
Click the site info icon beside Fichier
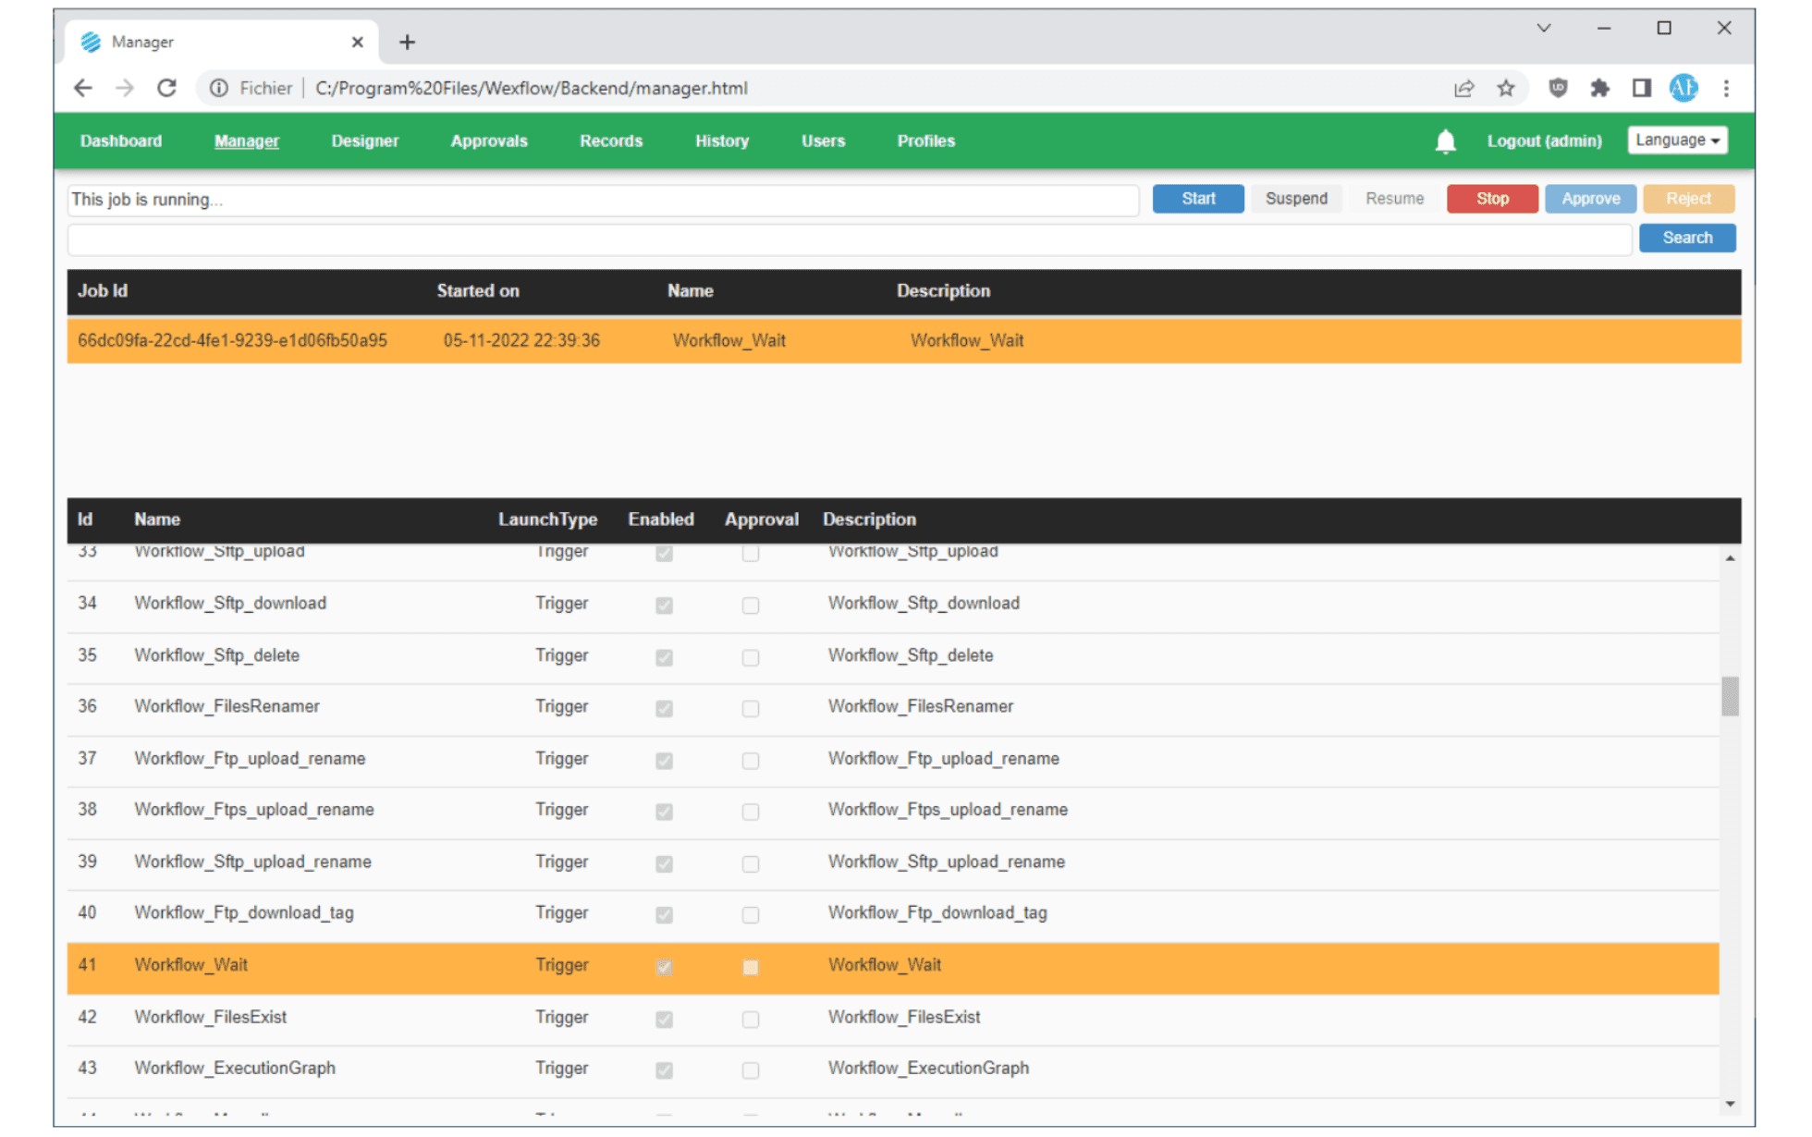(x=219, y=89)
